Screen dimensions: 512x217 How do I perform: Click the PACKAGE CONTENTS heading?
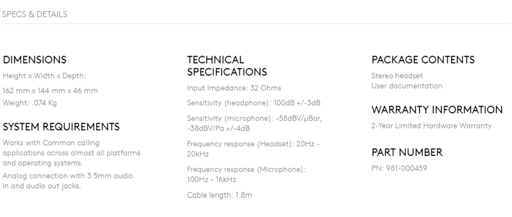[423, 60]
